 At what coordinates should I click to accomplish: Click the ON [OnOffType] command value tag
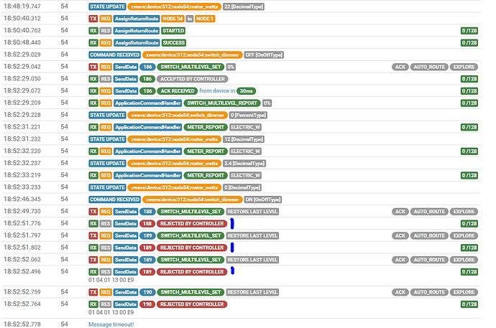pos(263,200)
